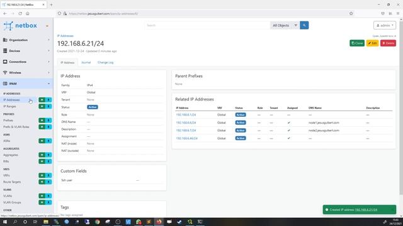Click the yellow Edit button
Screen dimensions: 403x226
(x=372, y=43)
